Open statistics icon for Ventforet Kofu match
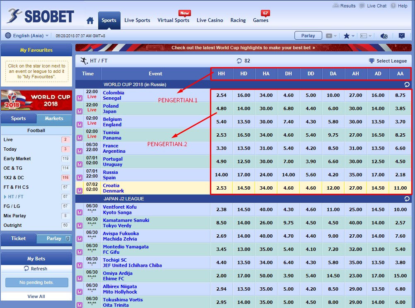415x308 pixels. coord(80,212)
